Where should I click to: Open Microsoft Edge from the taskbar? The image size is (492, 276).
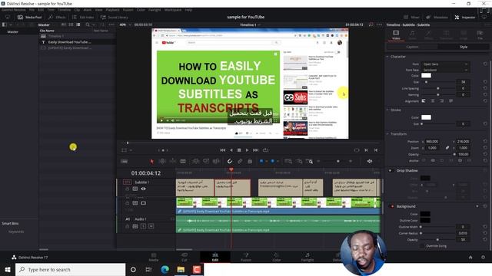click(165, 269)
